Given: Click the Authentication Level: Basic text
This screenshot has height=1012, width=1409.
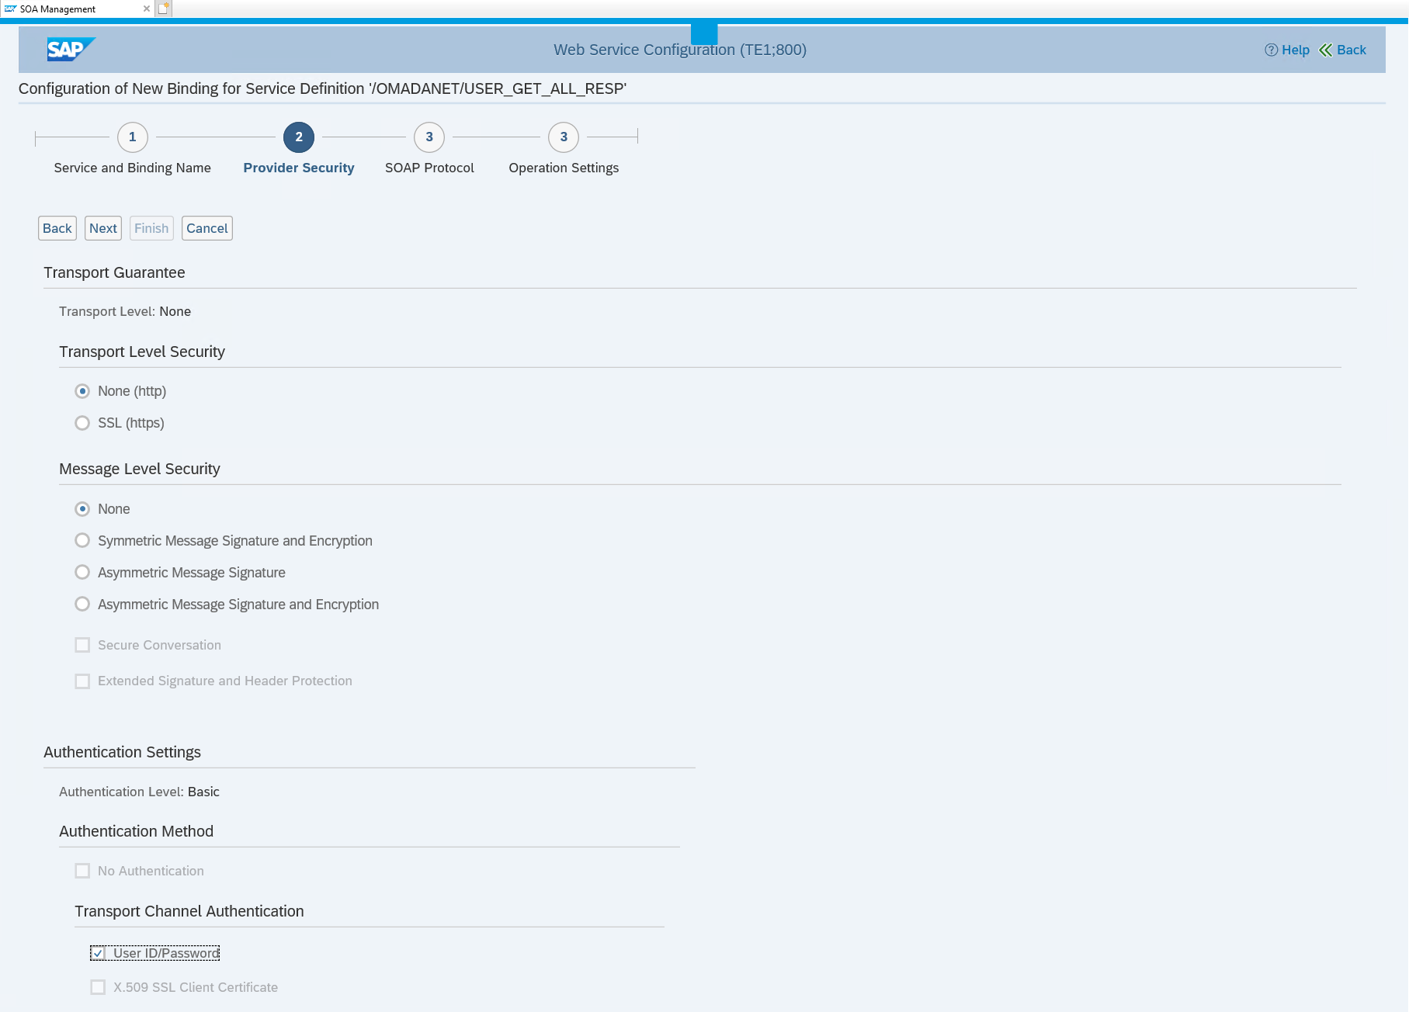Looking at the screenshot, I should click(139, 792).
